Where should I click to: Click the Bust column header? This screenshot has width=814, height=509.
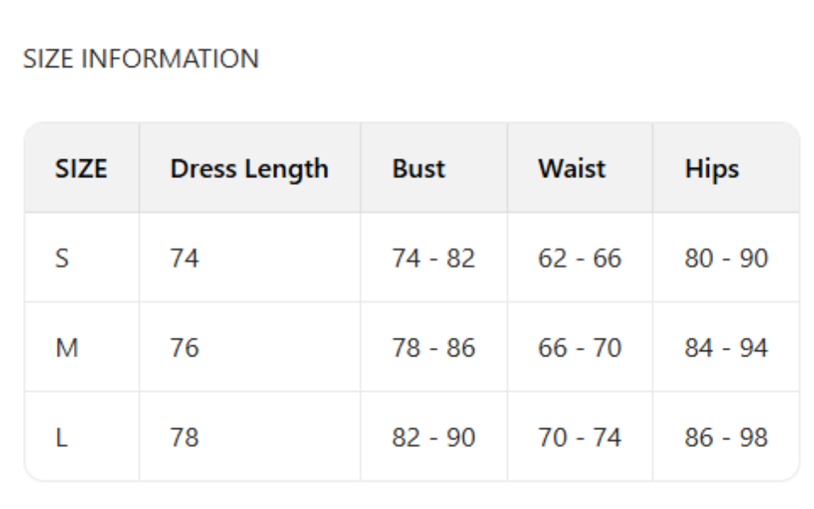pyautogui.click(x=419, y=168)
